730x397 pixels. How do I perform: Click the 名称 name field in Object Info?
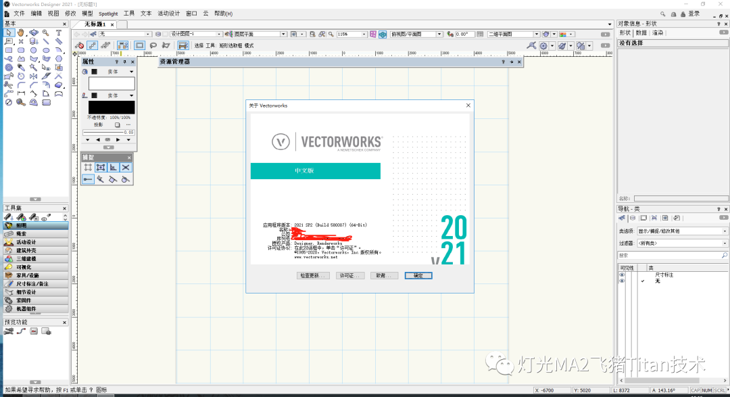[681, 199]
